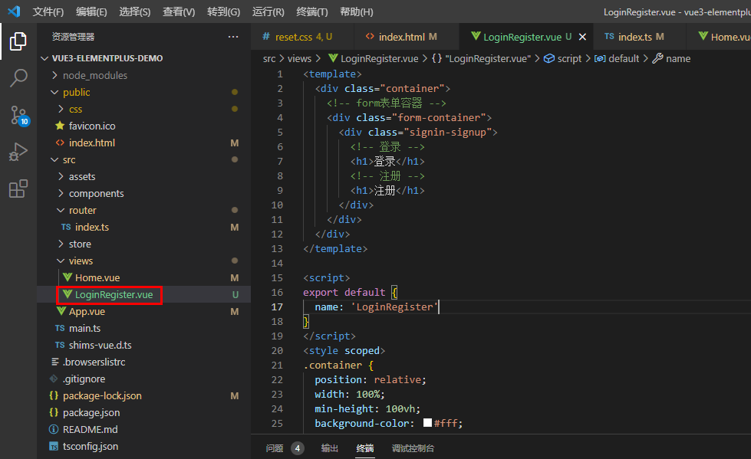Click the white #fff color swatch
The height and width of the screenshot is (459, 751).
428,423
